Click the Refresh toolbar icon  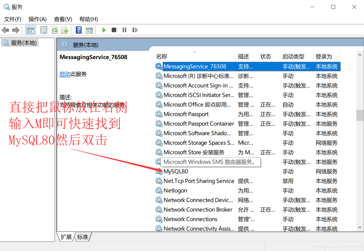tap(55, 30)
